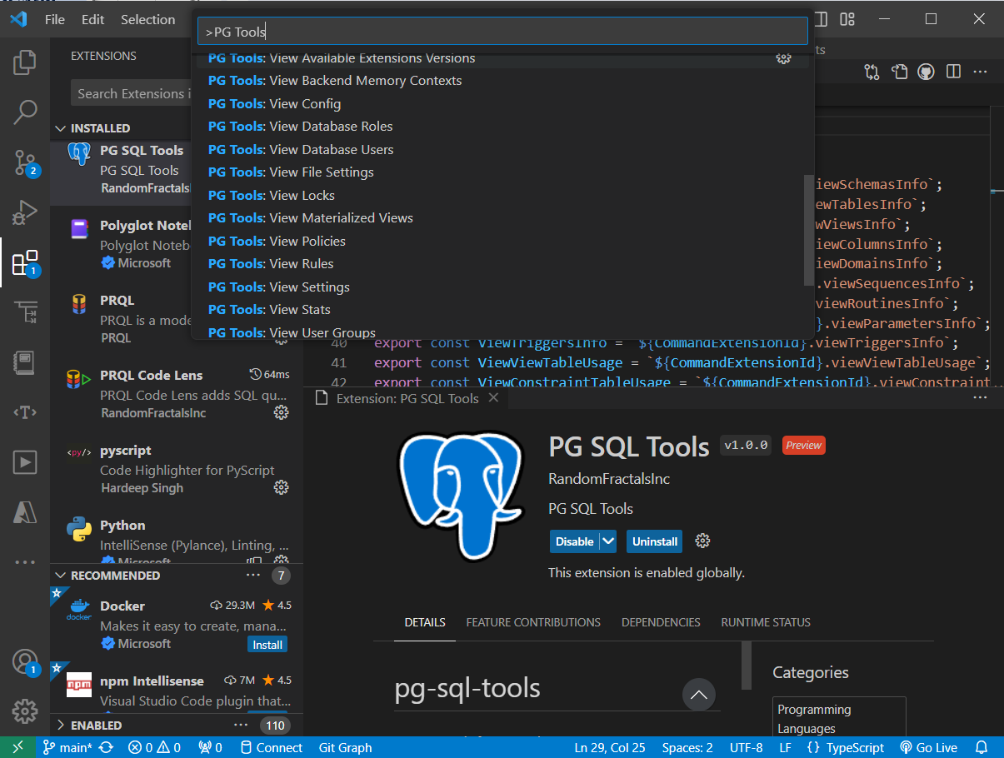1004x758 pixels.
Task: Switch to the RUNTIME STATUS tab
Action: coord(766,622)
